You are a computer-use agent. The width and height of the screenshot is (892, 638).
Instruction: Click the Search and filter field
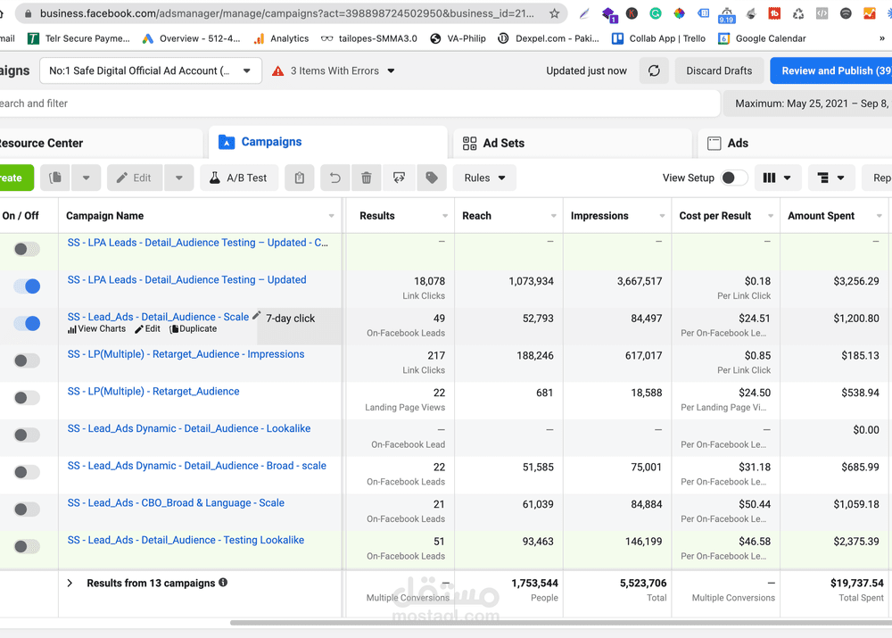click(x=359, y=104)
